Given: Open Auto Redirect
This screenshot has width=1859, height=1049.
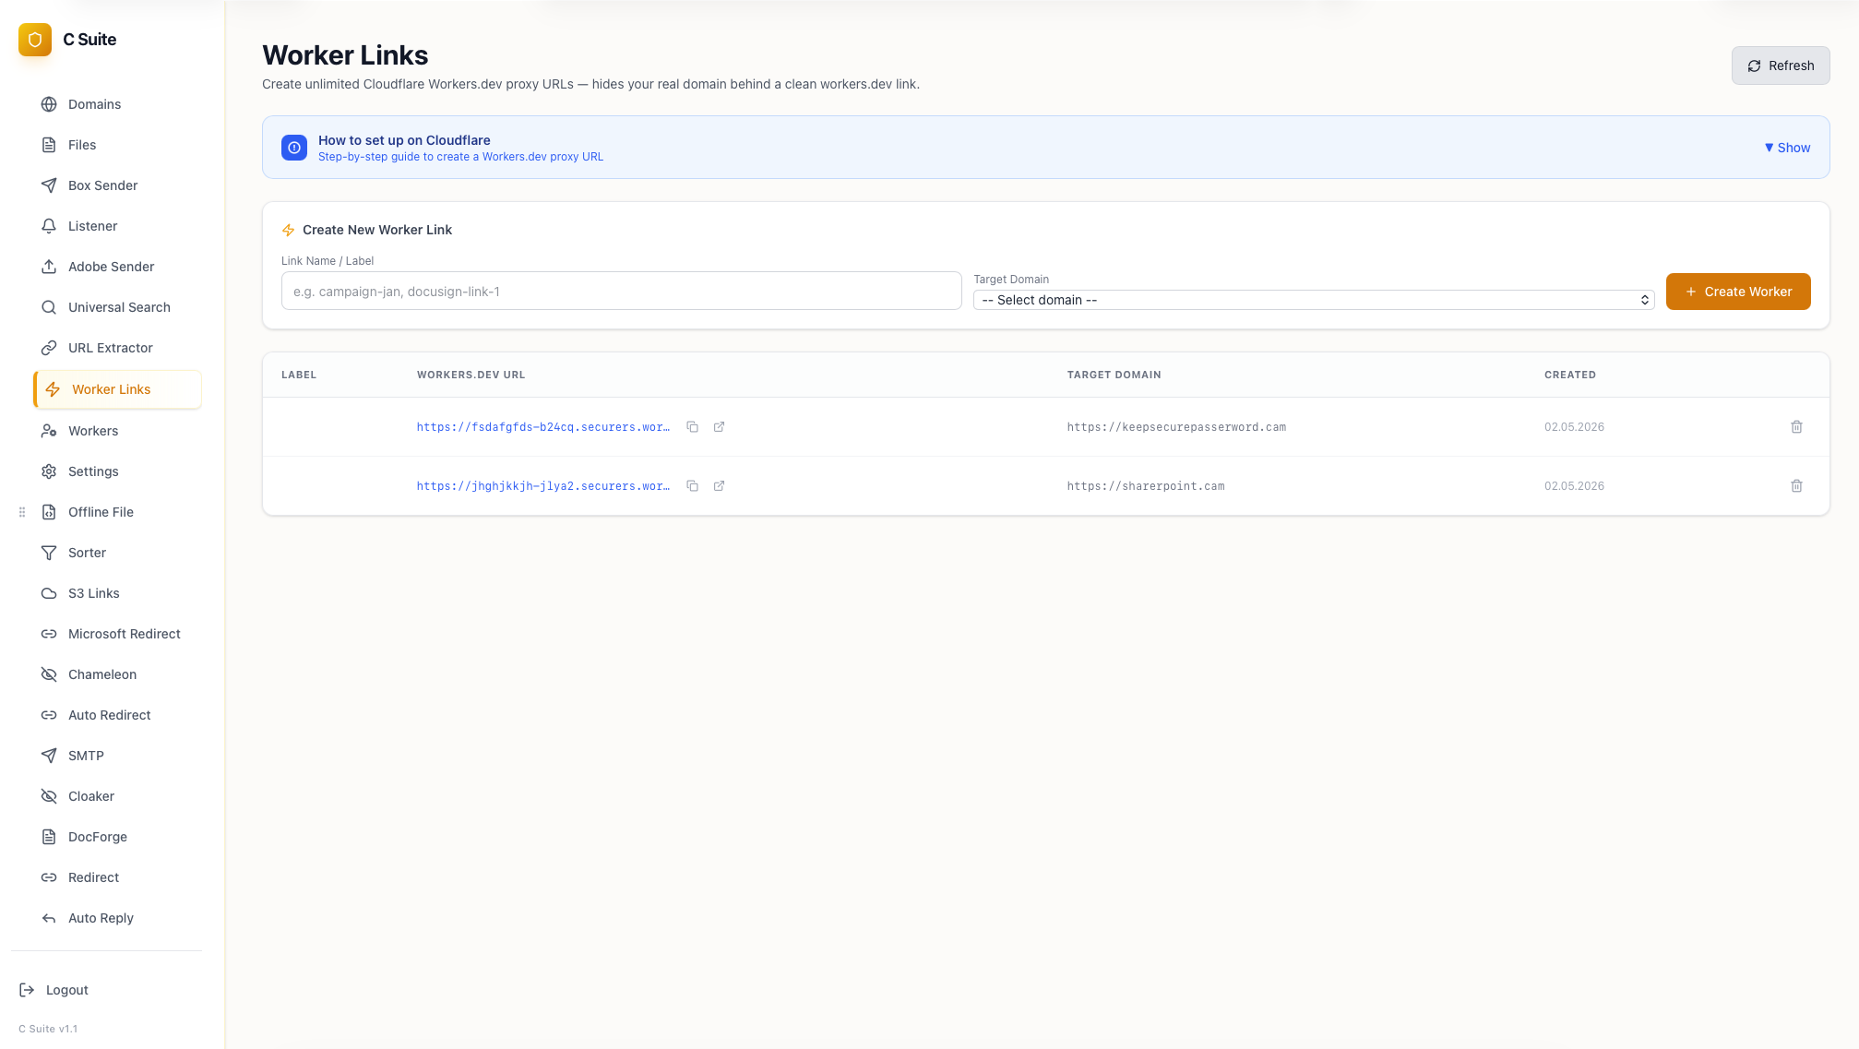Looking at the screenshot, I should point(117,715).
